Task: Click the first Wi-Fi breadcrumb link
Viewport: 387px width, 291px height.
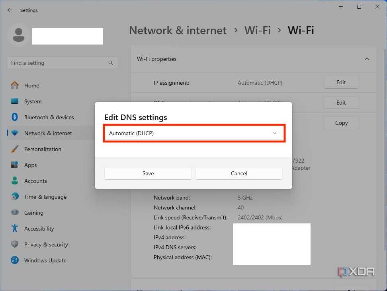Action: (x=258, y=30)
